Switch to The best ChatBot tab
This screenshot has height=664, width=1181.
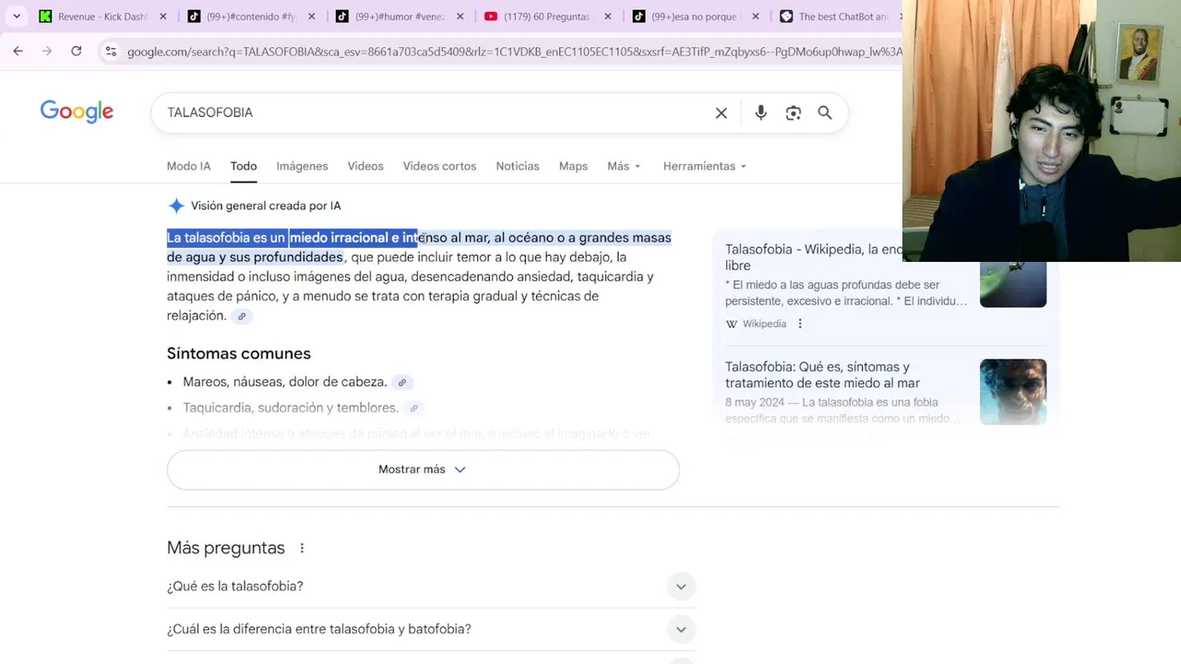tap(836, 17)
